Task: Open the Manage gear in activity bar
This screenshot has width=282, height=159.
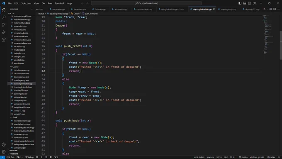Action: coord(4,152)
